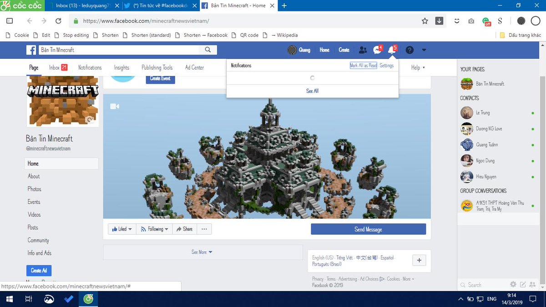Click the camera extension icon
The width and height of the screenshot is (546, 307).
[471, 21]
